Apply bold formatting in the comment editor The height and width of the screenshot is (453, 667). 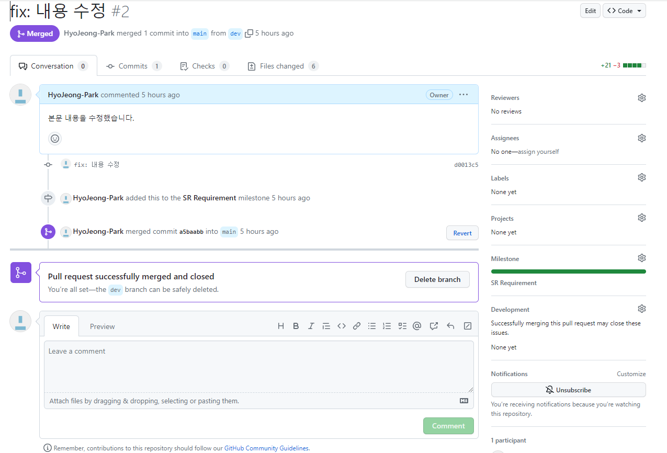[296, 325]
